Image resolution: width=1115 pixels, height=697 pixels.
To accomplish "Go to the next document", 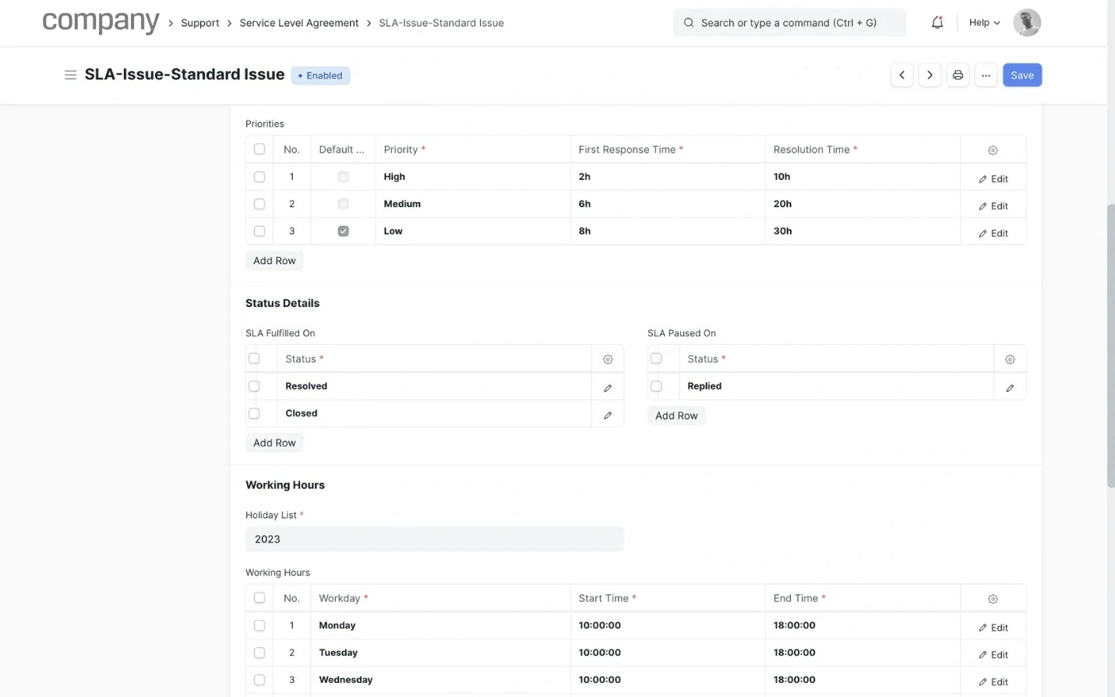I will 930,76.
